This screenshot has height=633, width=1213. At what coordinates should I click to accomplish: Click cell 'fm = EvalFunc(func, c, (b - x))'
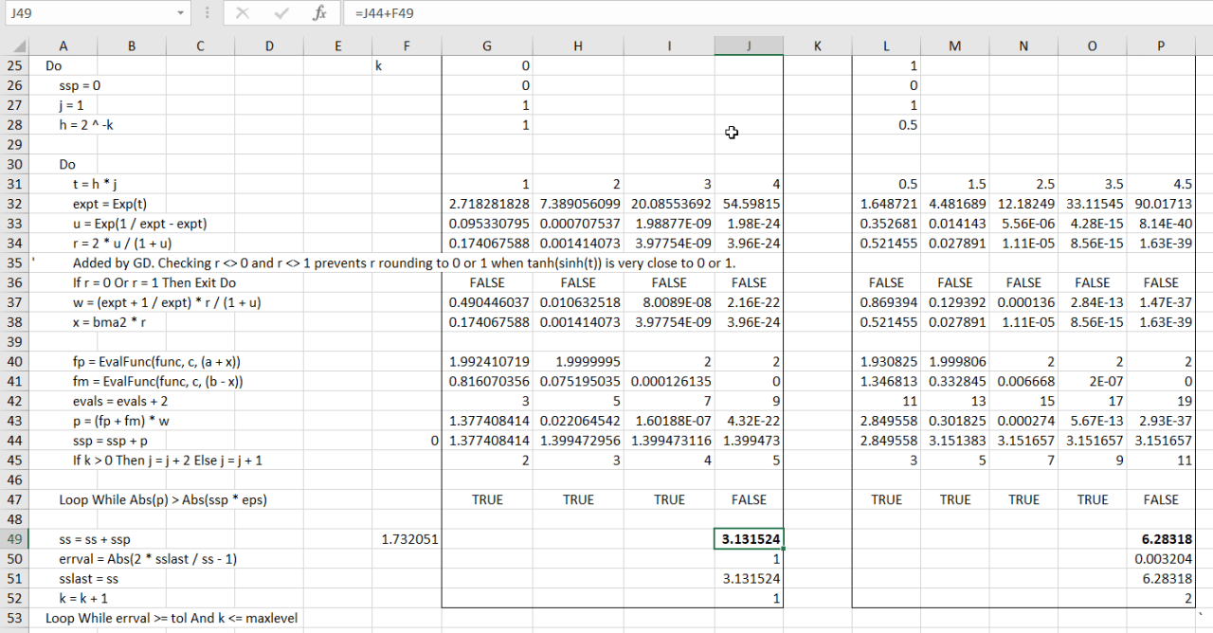(157, 381)
